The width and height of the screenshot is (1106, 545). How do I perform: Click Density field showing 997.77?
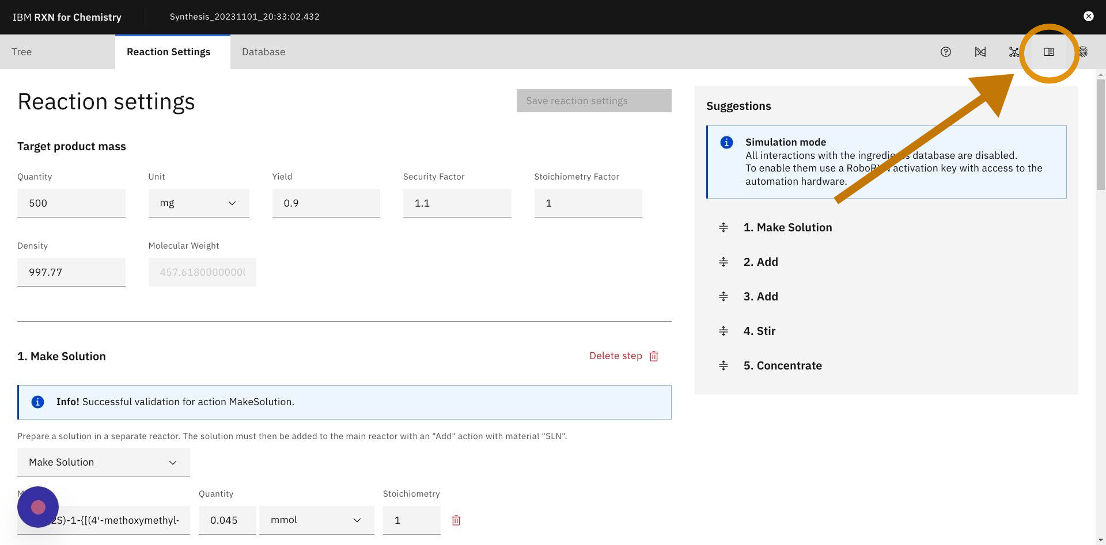point(71,272)
